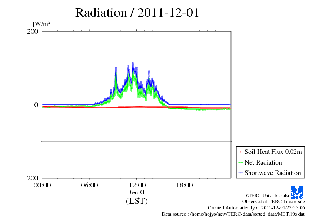Click the (LST) timezone label
The height and width of the screenshot is (220, 312).
pos(137,201)
